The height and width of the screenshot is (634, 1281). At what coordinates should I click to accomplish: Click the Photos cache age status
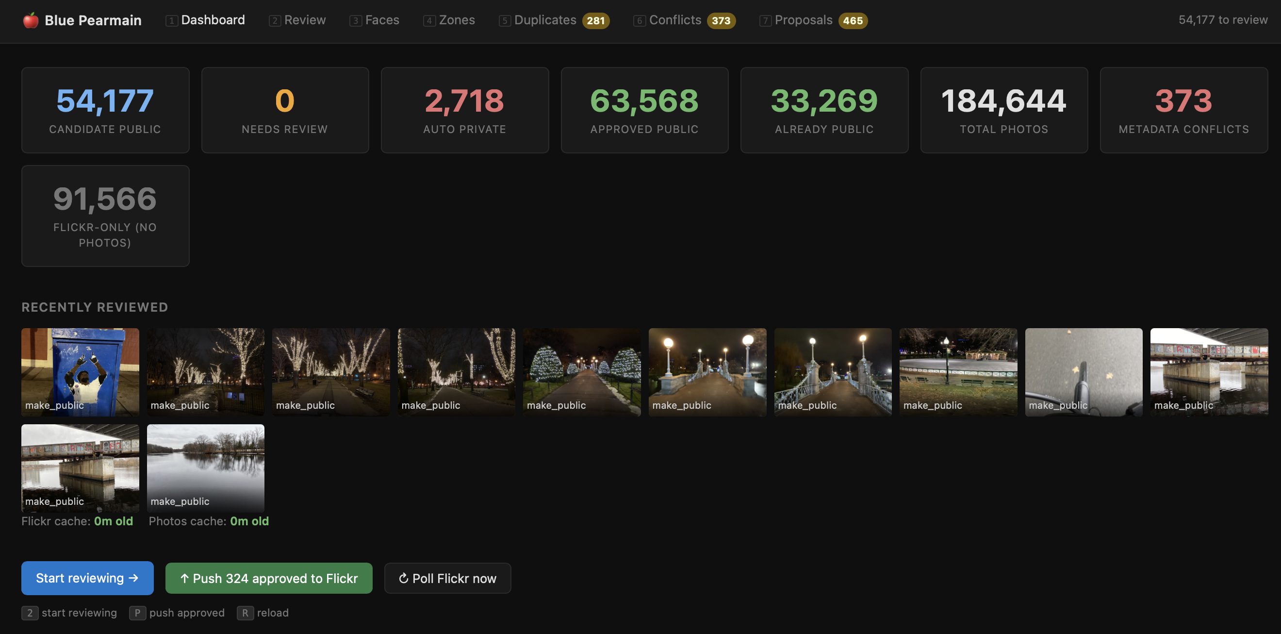coord(209,521)
